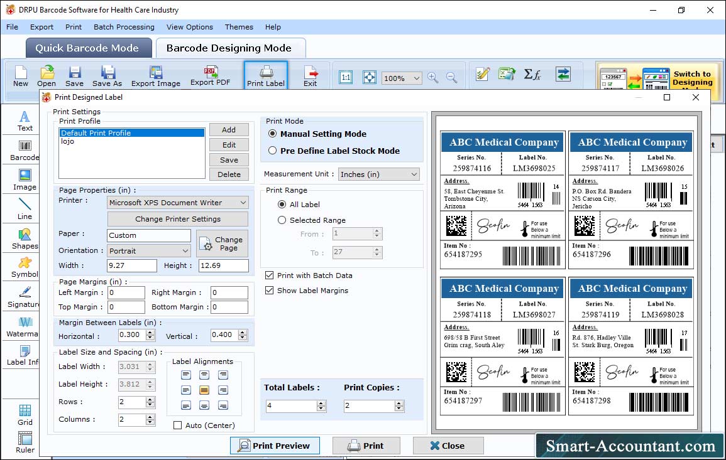
Task: Open the View Options menu
Action: click(190, 27)
